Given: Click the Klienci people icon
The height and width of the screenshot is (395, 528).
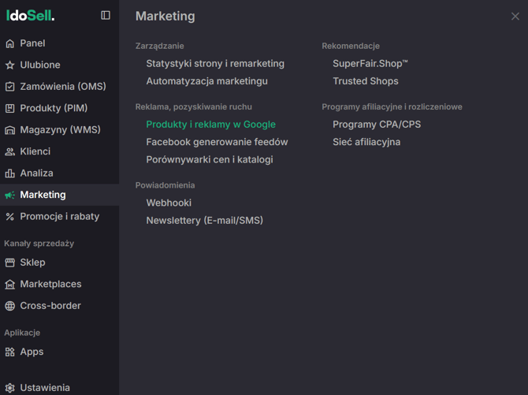Looking at the screenshot, I should click(10, 151).
